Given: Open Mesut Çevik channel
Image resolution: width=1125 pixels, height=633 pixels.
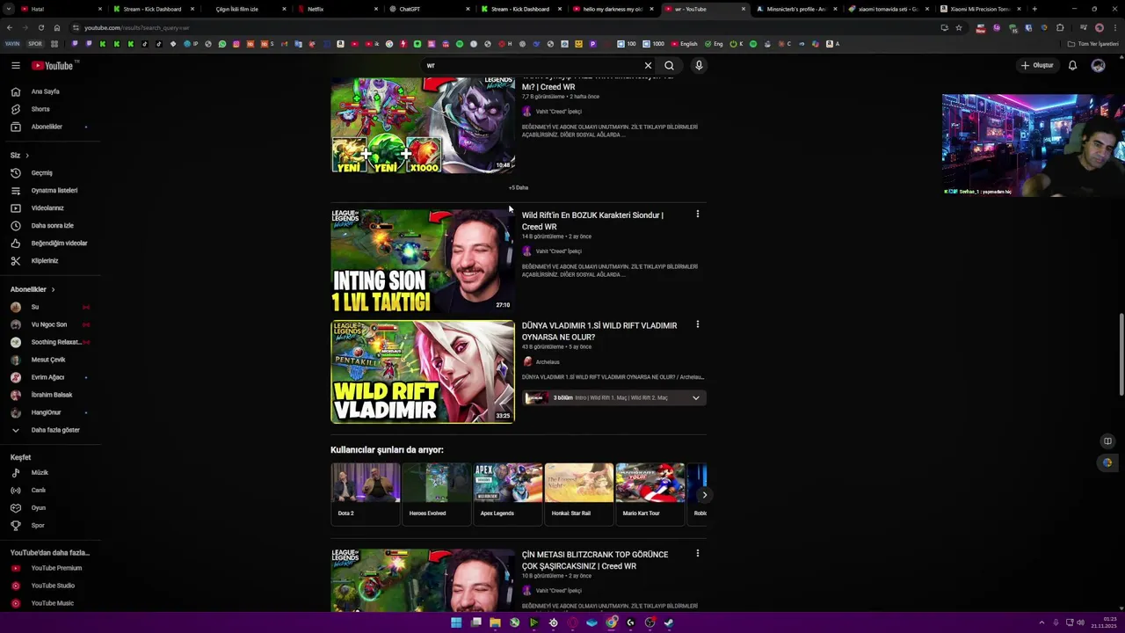Looking at the screenshot, I should click(49, 360).
